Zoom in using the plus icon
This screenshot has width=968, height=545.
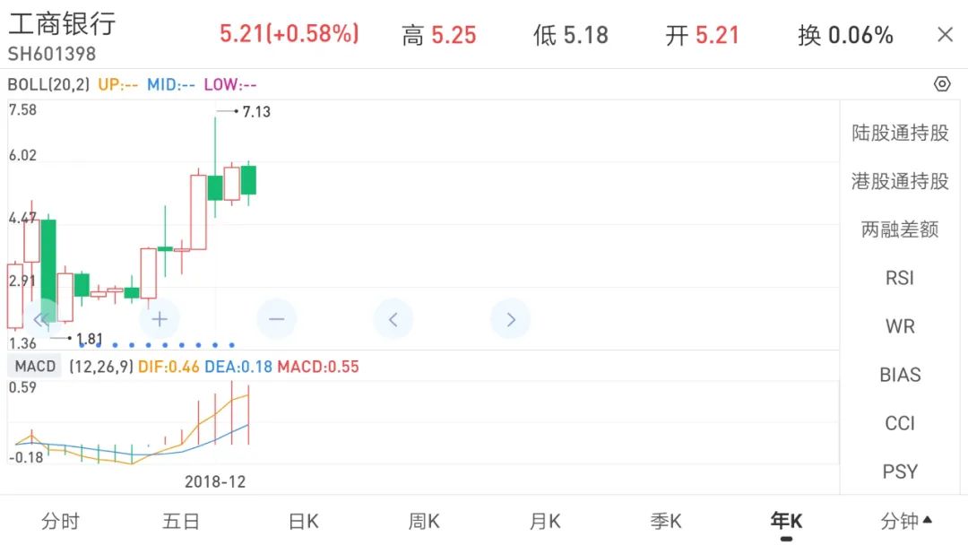point(159,318)
